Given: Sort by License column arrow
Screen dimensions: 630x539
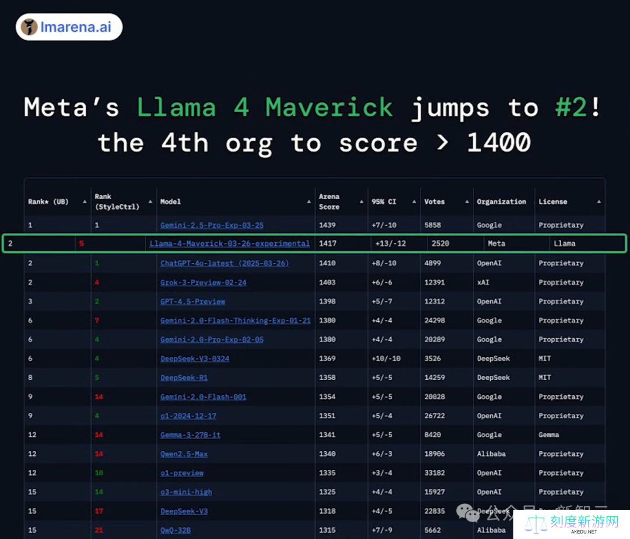Looking at the screenshot, I should point(598,201).
